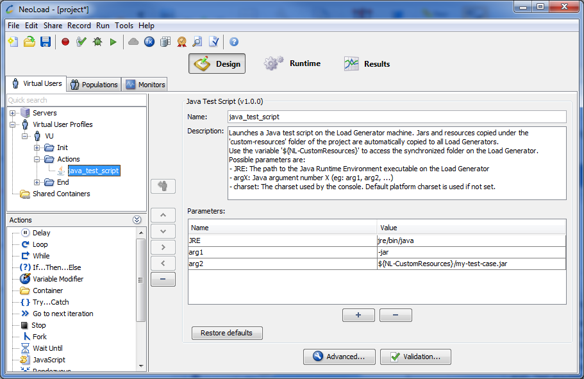
Task: Collapse the Actions panel with the chevron
Action: [137, 220]
